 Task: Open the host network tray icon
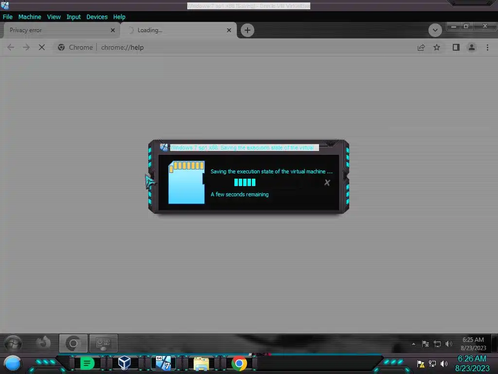432,363
